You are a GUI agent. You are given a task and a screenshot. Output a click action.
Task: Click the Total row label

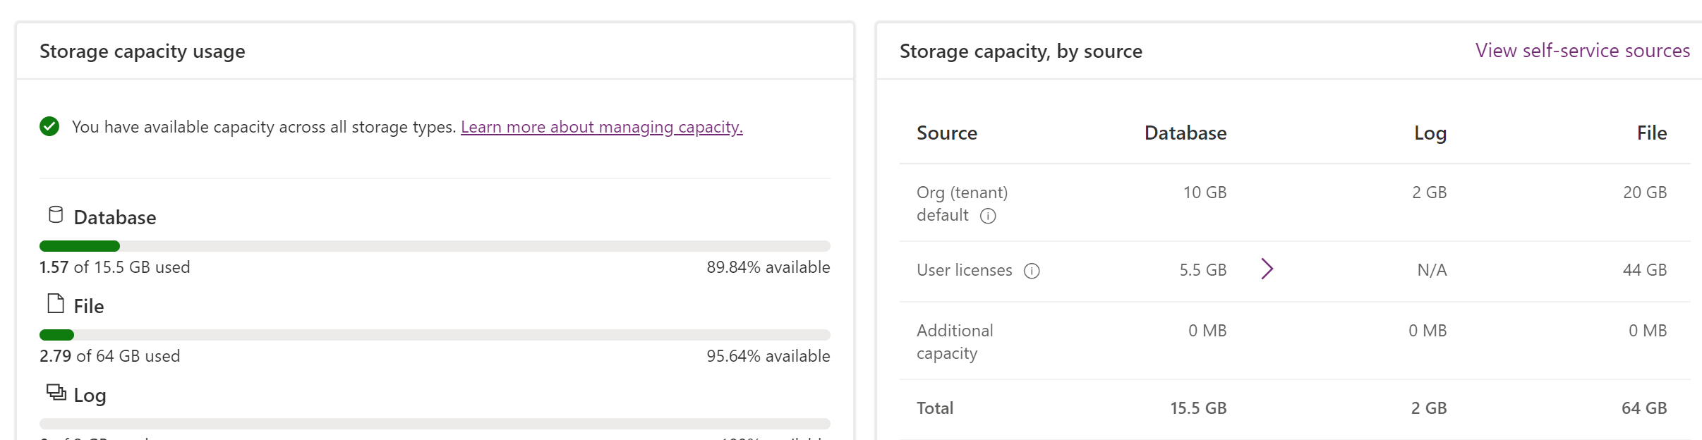click(934, 408)
